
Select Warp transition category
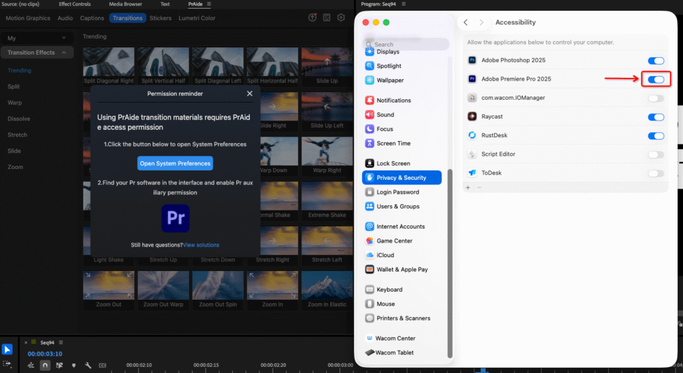point(15,103)
